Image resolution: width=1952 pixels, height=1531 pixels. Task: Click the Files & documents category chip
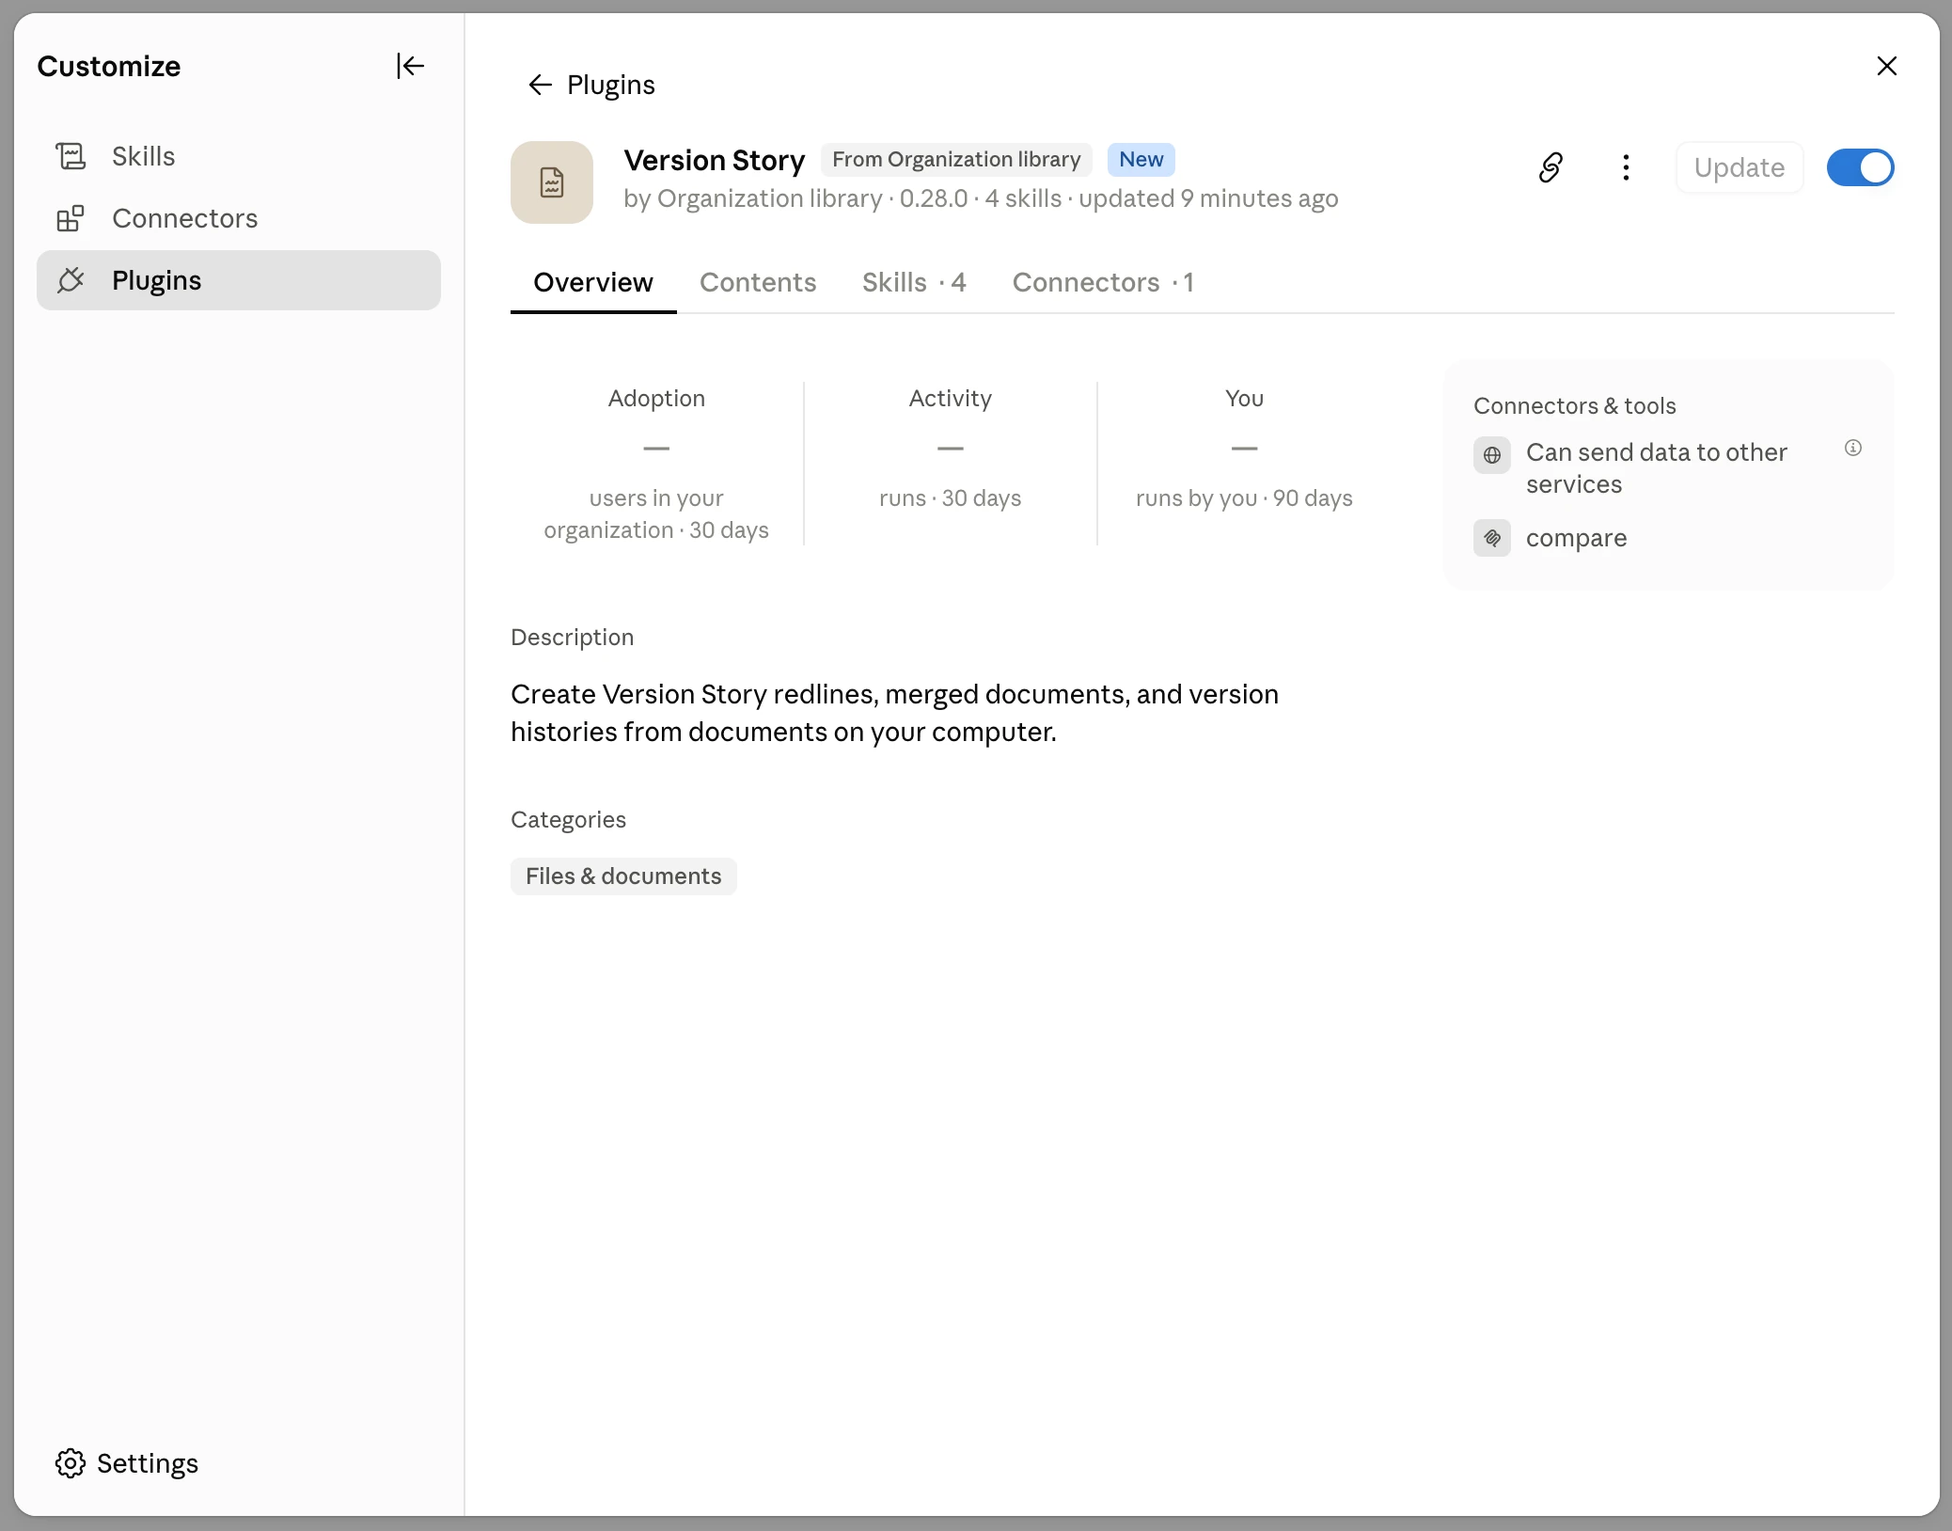coord(623,876)
